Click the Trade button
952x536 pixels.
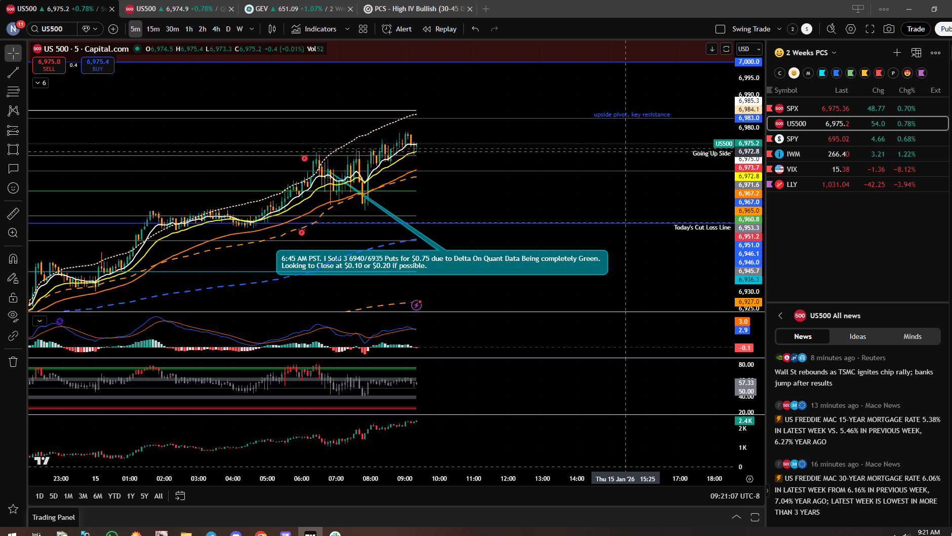tap(916, 29)
